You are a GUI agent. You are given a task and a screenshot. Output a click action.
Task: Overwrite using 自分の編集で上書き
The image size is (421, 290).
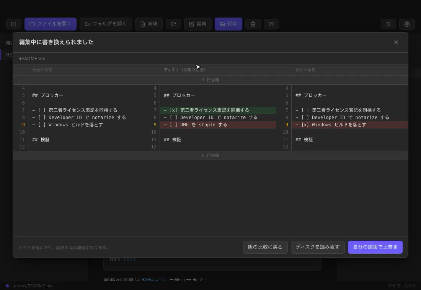tap(375, 247)
